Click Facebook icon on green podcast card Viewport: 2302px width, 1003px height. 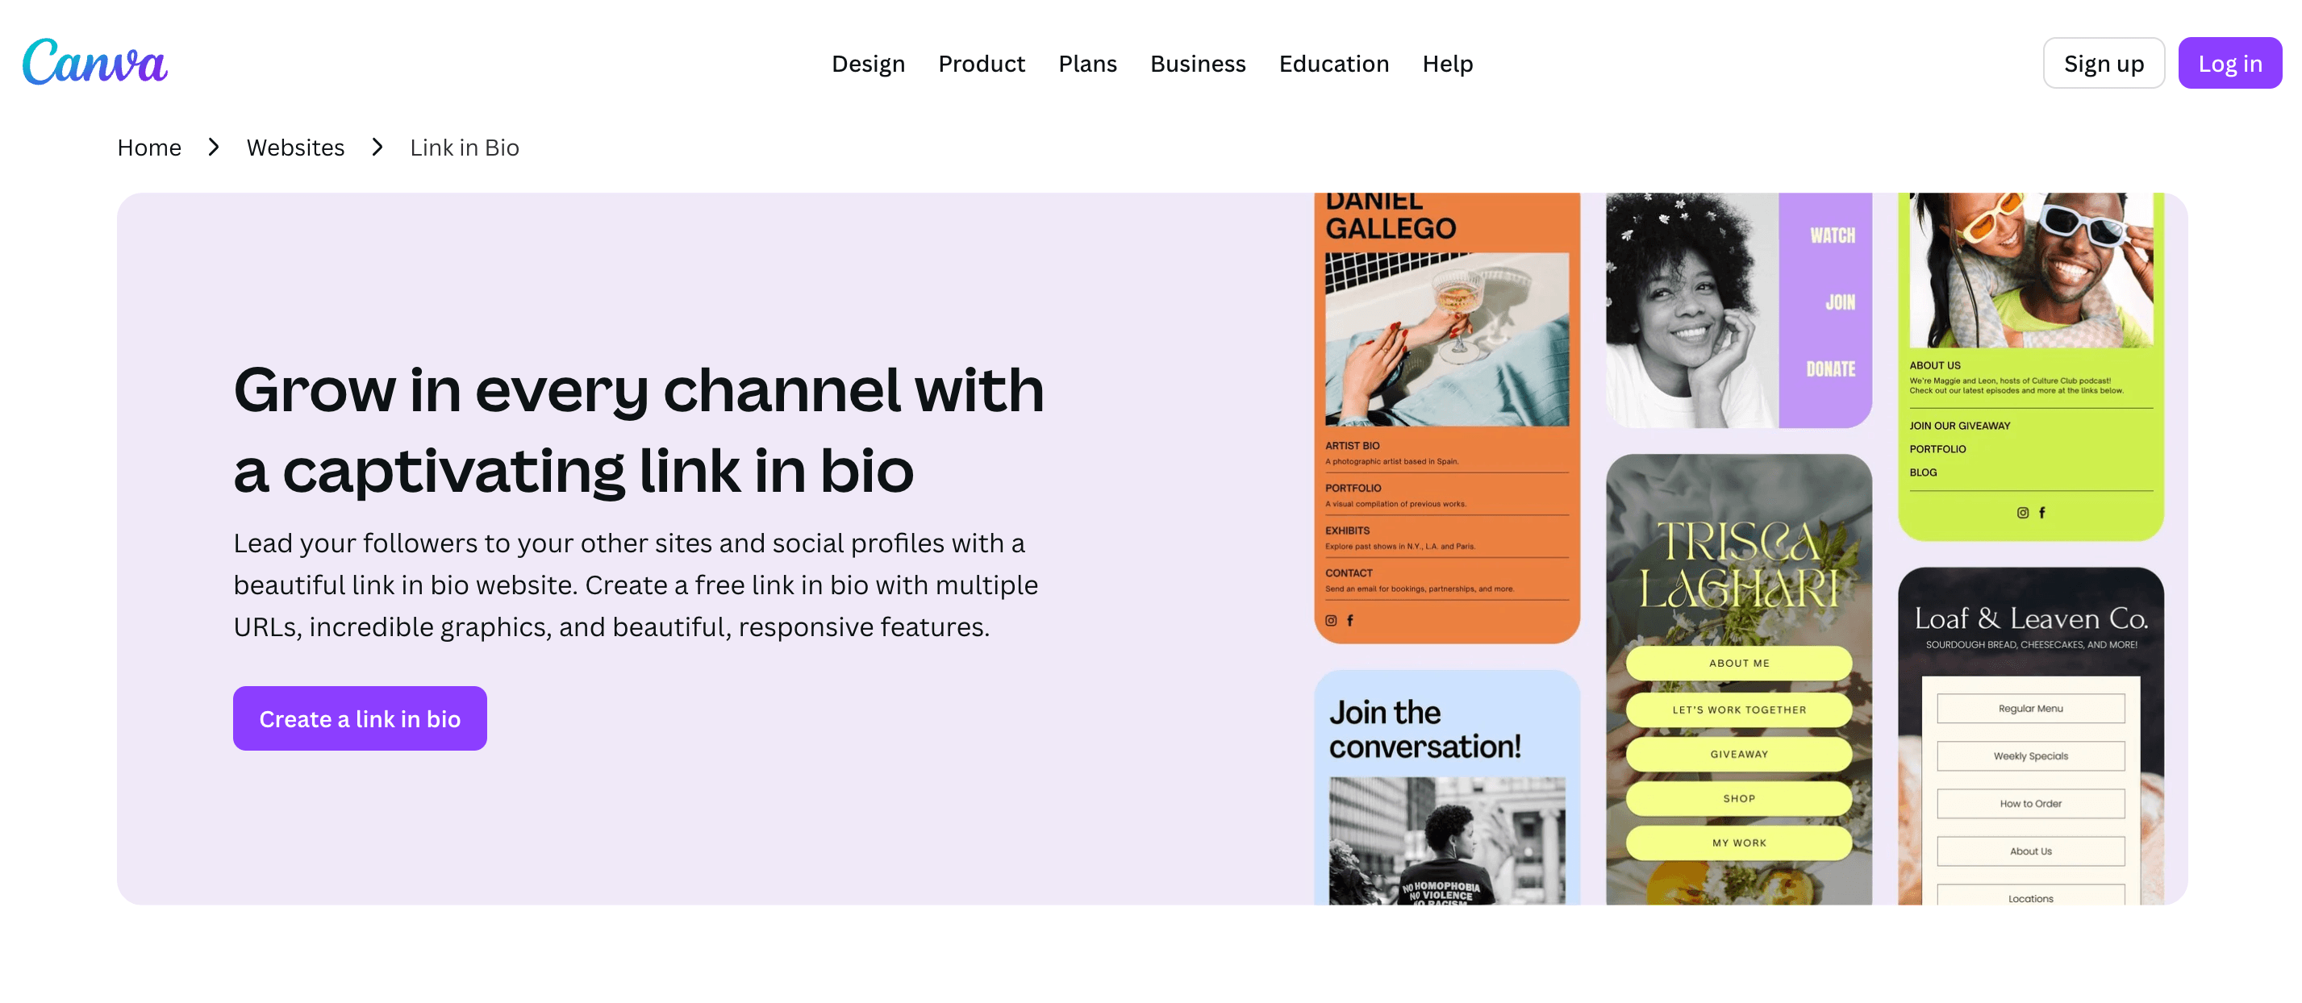(x=2042, y=513)
